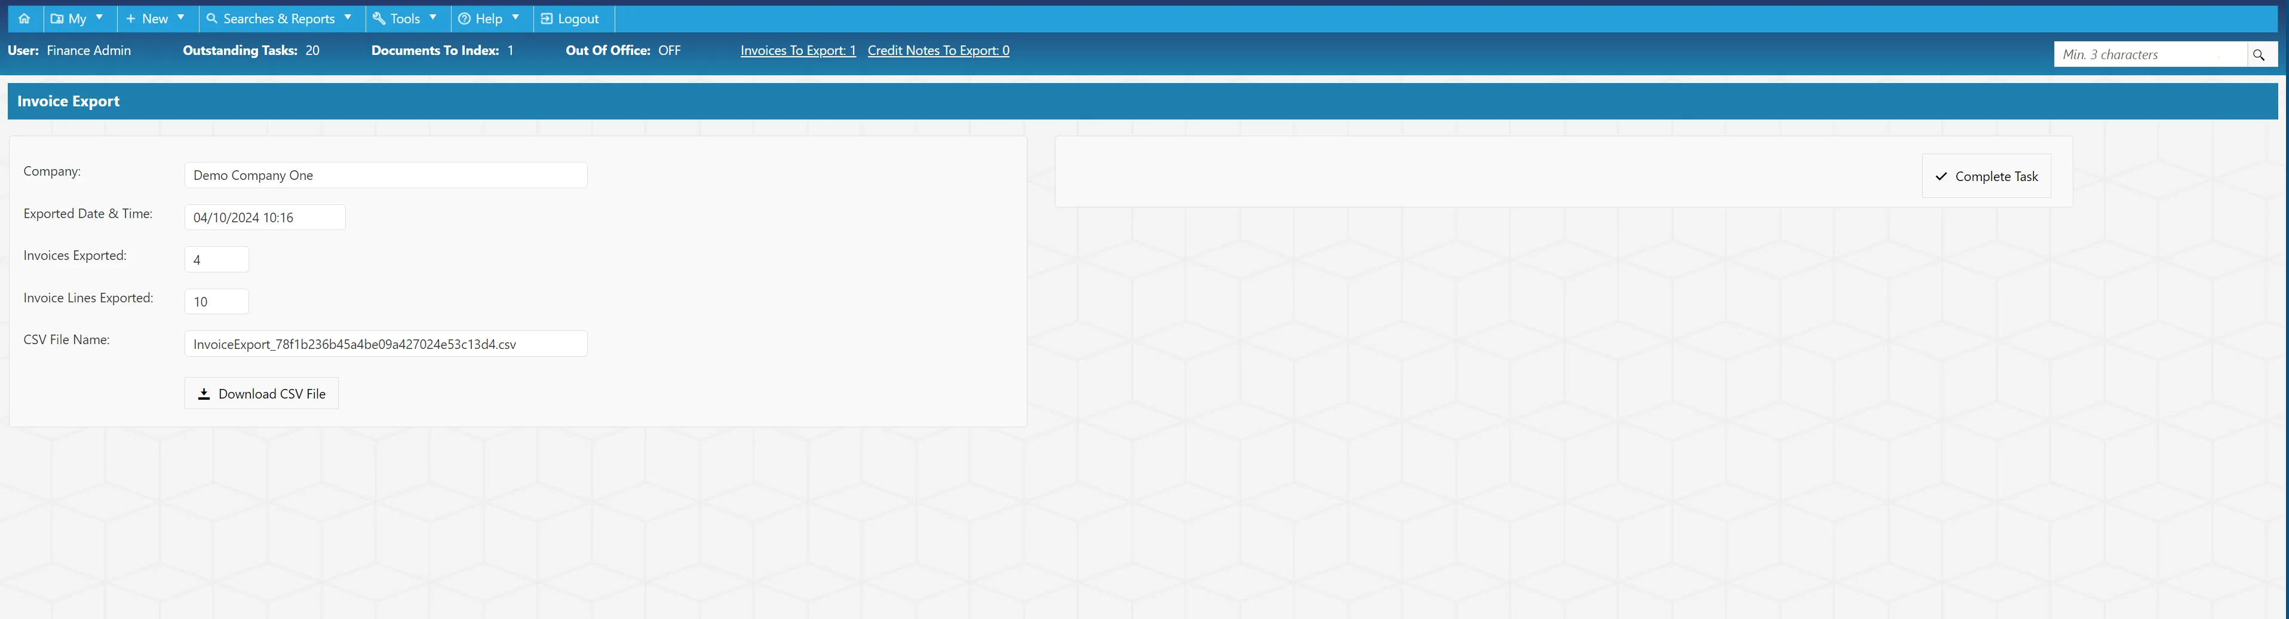Click the User: Finance Admin text
The height and width of the screenshot is (619, 2289).
click(x=69, y=51)
